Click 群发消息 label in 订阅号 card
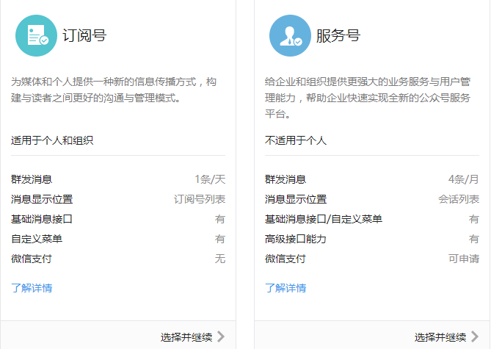 [x=32, y=179]
